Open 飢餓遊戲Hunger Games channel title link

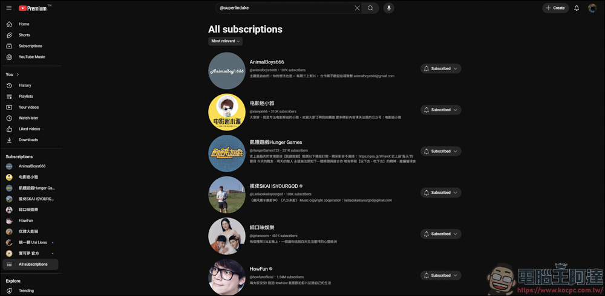[276, 142]
